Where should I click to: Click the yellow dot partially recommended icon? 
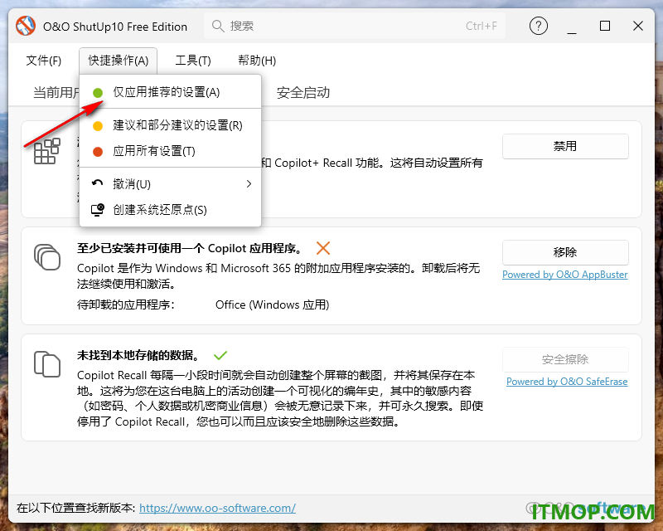point(98,126)
